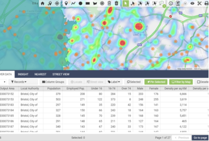The image size is (209, 141).
Task: Click the Column Groups button
Action: pyautogui.click(x=53, y=82)
